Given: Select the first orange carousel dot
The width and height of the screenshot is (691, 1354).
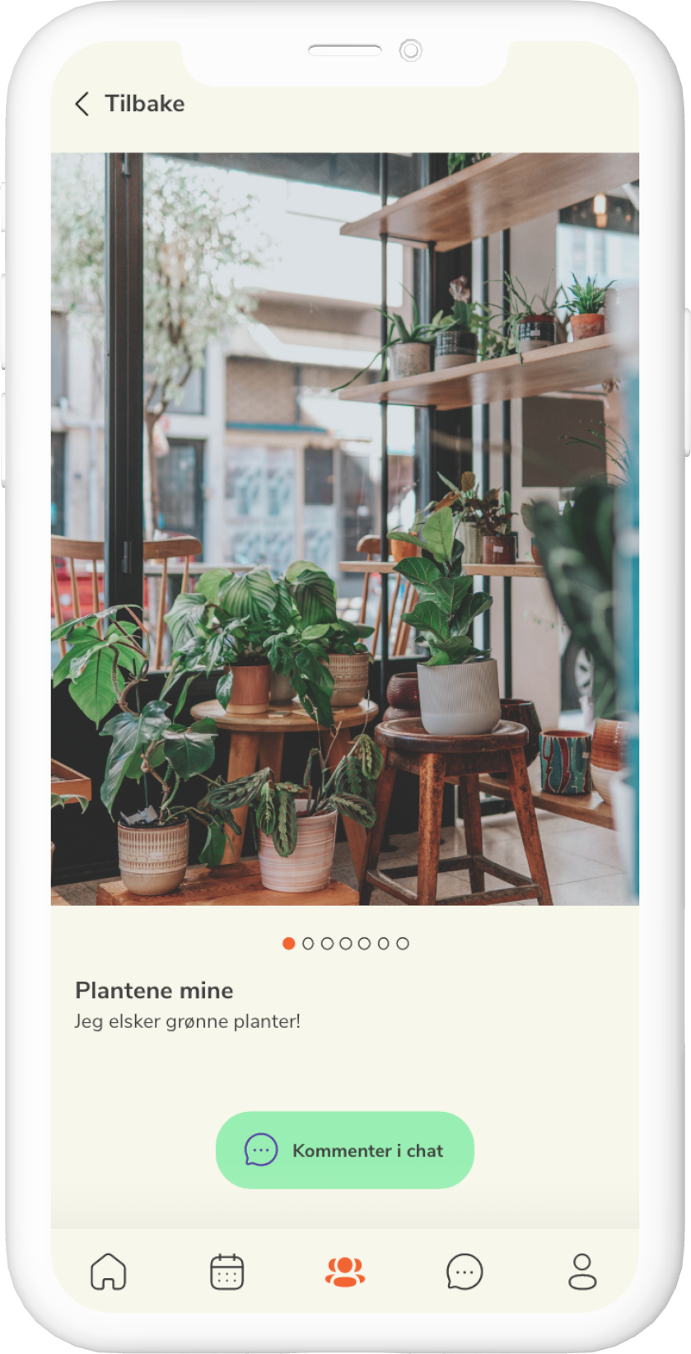Looking at the screenshot, I should click(x=288, y=943).
